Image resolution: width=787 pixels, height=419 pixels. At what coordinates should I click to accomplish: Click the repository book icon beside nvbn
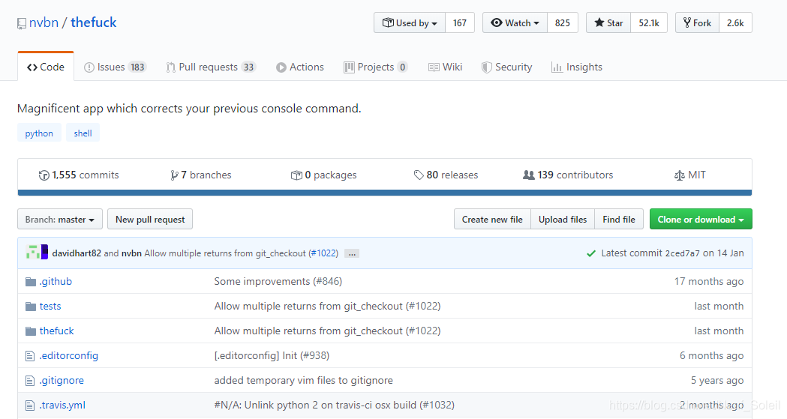pyautogui.click(x=22, y=23)
